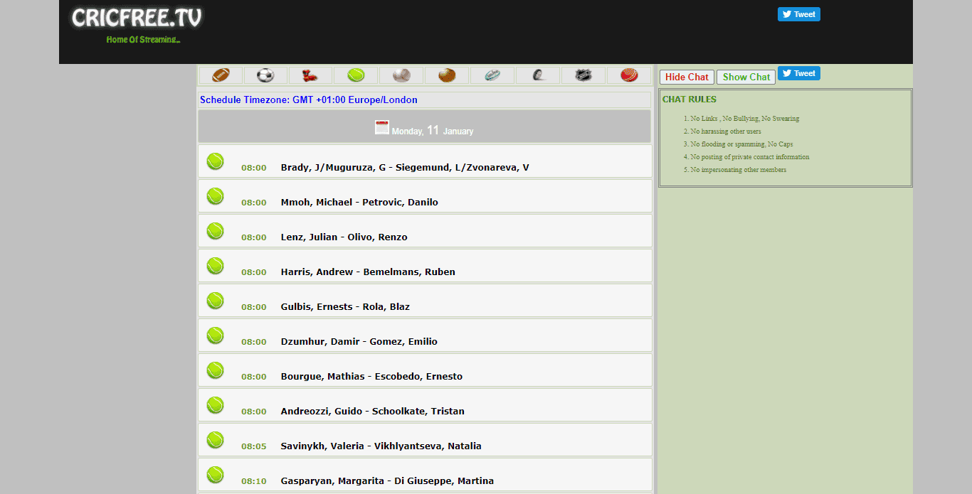Screen dimensions: 972x494
Task: Open the Mmoh, Michael - Petrovic, Danilo match
Action: pos(359,203)
